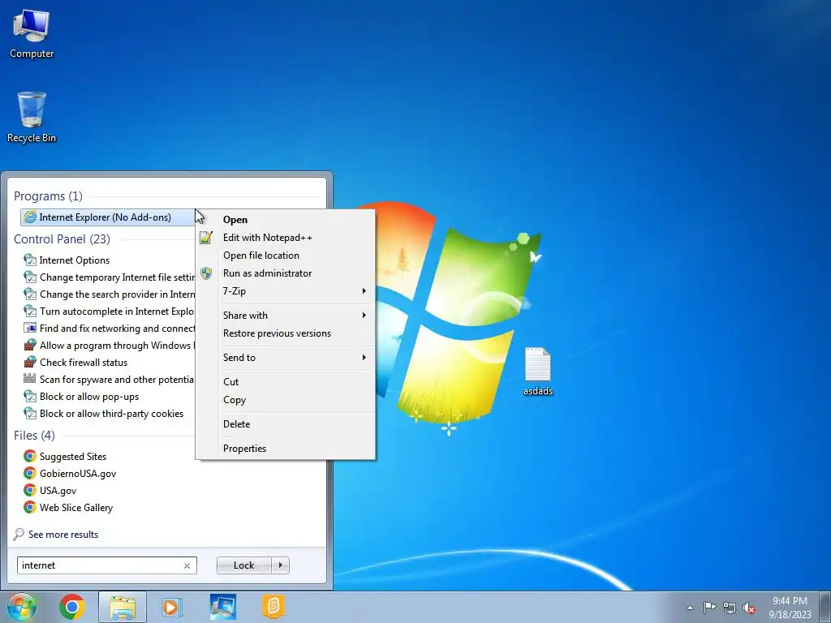Screen dimensions: 831x623
Task: Click the See more results link
Action: pyautogui.click(x=63, y=535)
